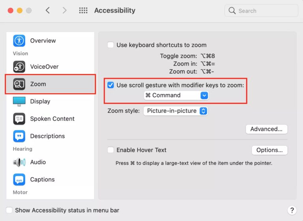Open the Descriptions icon
303x221 pixels.
point(19,136)
